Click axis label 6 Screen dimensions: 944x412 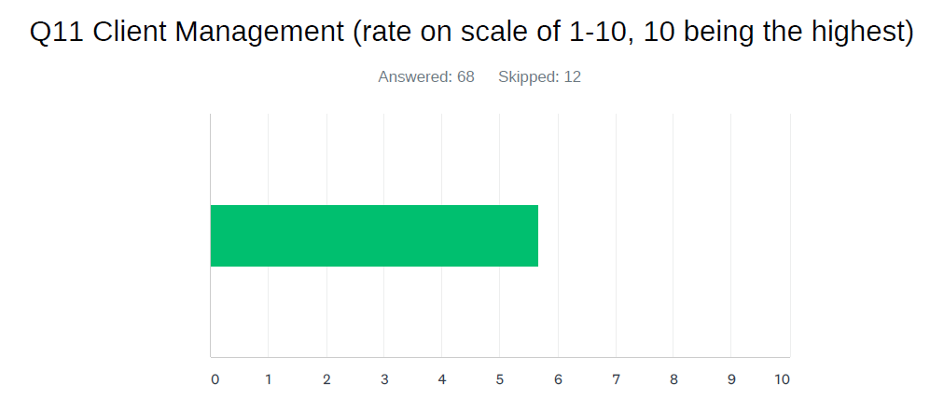558,379
